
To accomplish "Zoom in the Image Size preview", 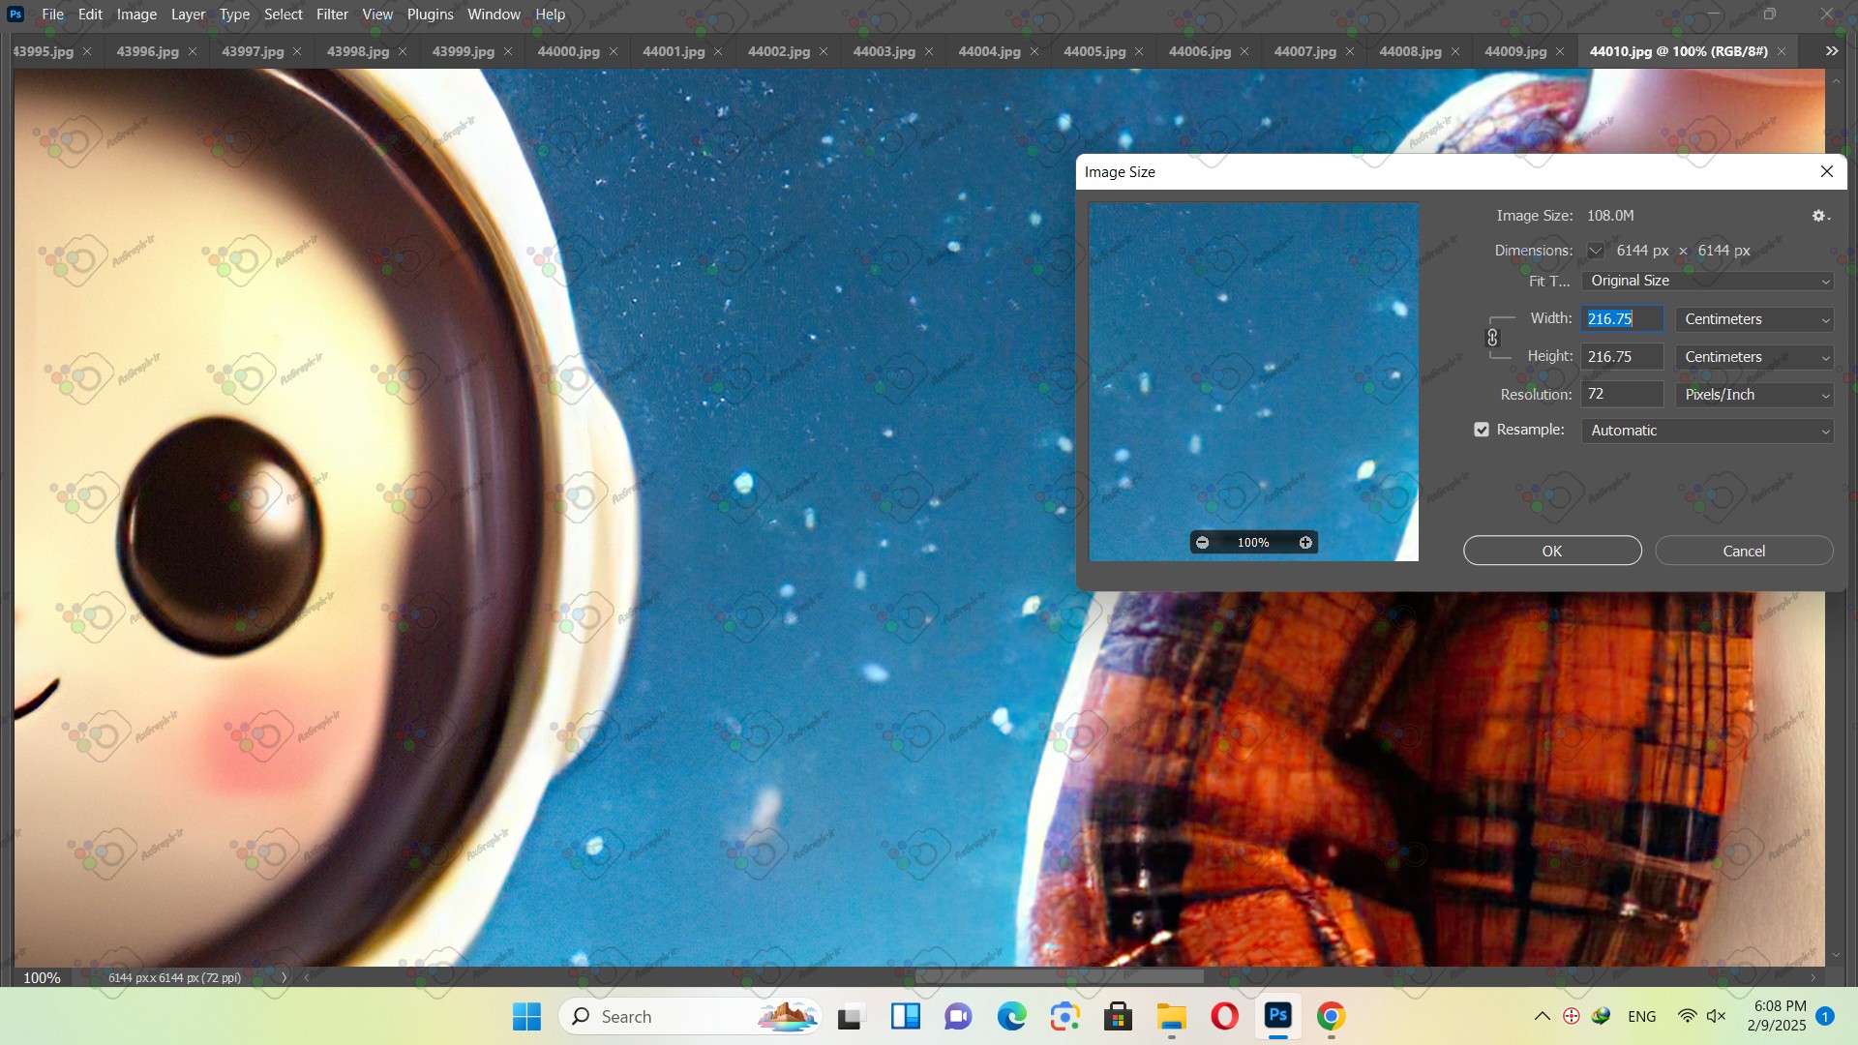I will pyautogui.click(x=1305, y=543).
